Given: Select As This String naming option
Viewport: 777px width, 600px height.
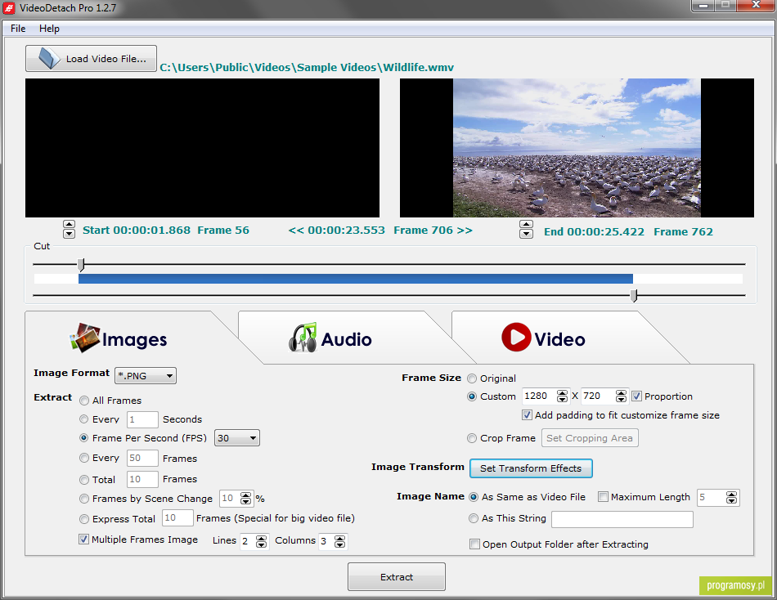Looking at the screenshot, I should pyautogui.click(x=474, y=518).
